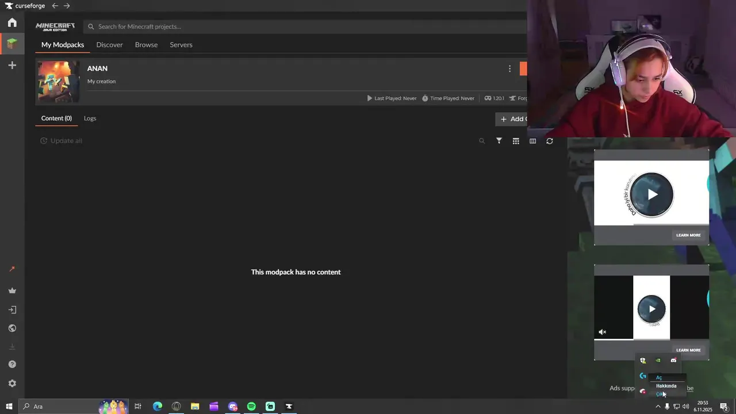Click LEARN MORE on upper ad
This screenshot has width=736, height=414.
click(688, 235)
